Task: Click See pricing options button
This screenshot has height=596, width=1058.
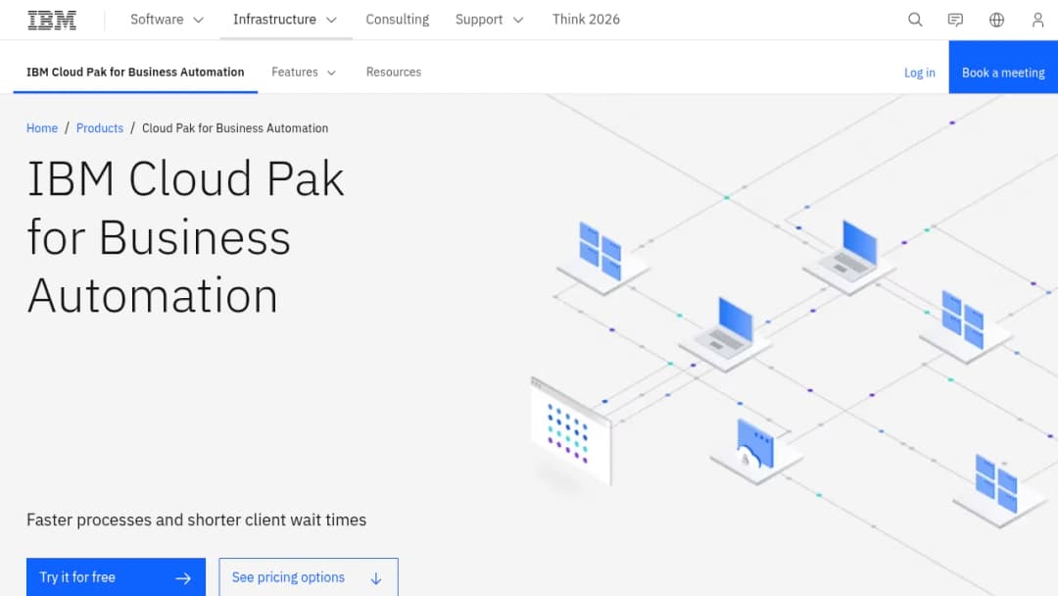Action: 309,577
